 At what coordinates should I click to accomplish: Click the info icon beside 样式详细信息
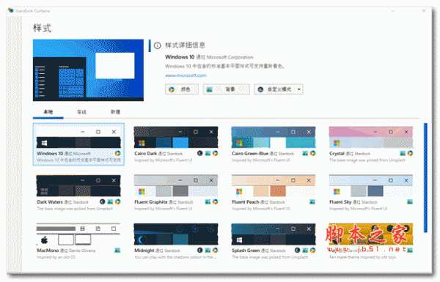click(157, 45)
